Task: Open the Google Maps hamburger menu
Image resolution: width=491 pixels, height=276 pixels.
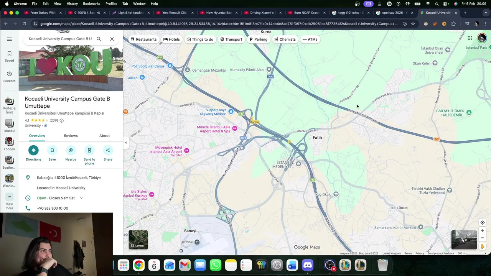Action: point(10,39)
